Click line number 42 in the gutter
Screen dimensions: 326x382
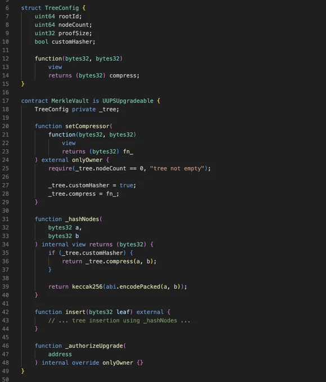tap(6, 312)
